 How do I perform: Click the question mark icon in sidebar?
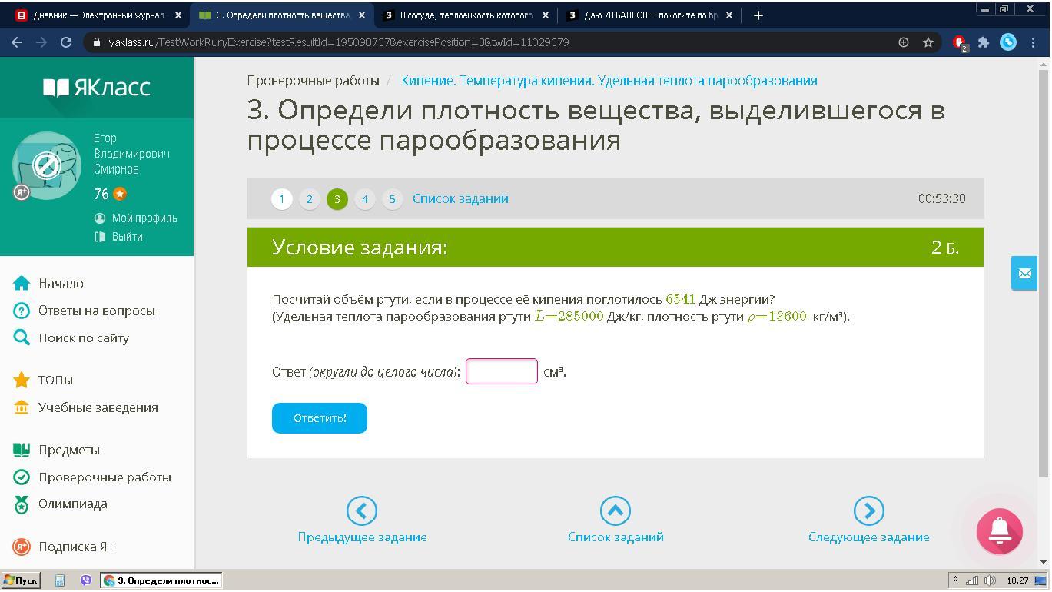pyautogui.click(x=22, y=311)
